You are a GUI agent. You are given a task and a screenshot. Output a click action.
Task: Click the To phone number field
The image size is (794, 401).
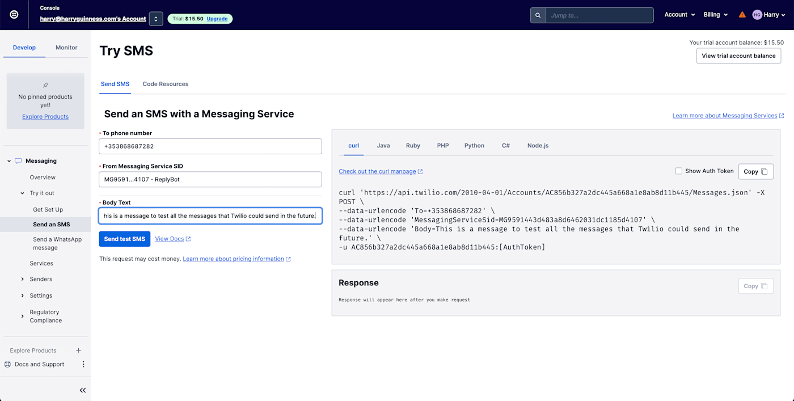210,146
